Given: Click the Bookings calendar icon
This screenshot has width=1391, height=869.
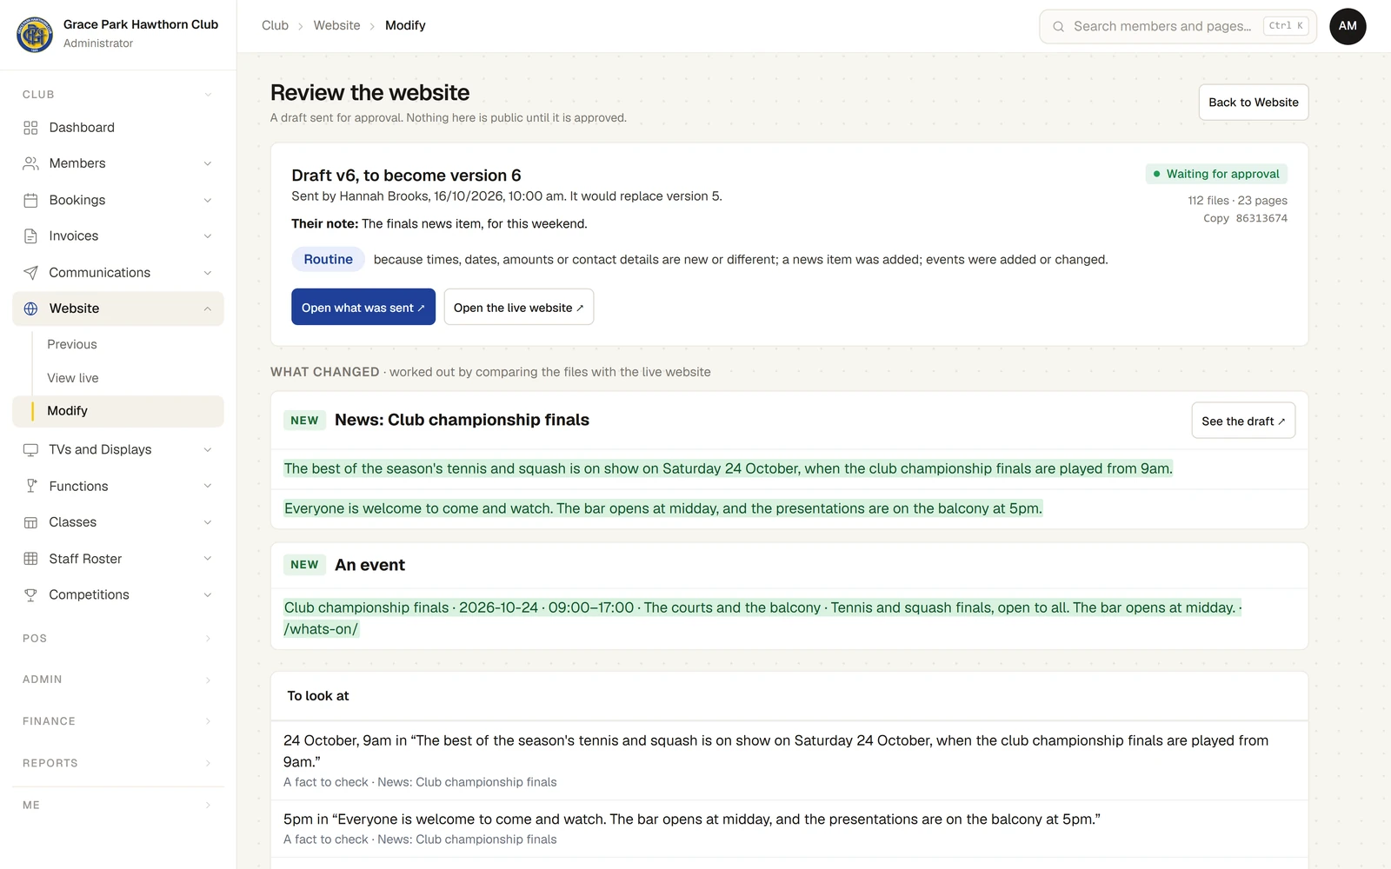Looking at the screenshot, I should click(x=30, y=200).
